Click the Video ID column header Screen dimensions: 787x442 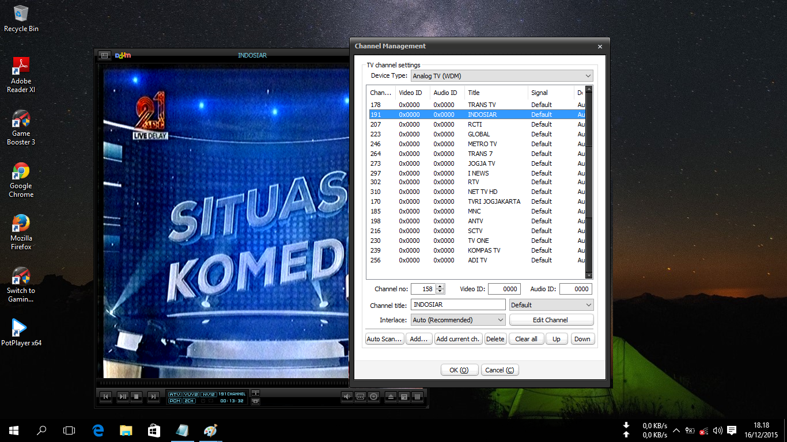413,93
